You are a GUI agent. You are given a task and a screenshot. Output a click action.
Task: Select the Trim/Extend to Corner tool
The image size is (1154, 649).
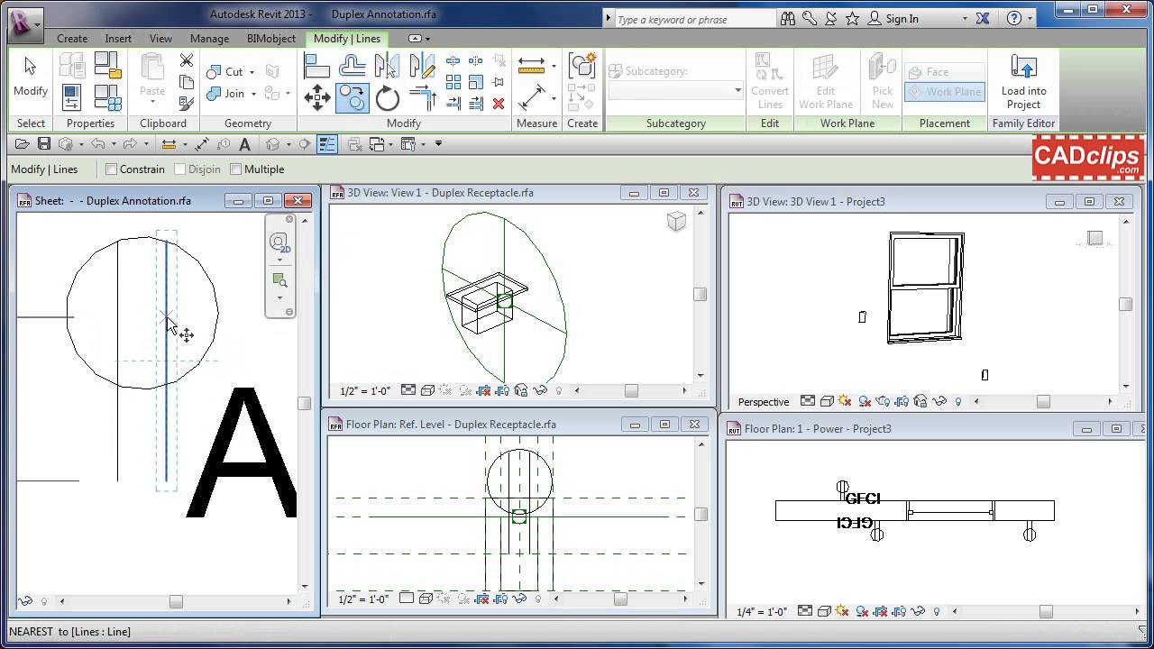tap(421, 97)
